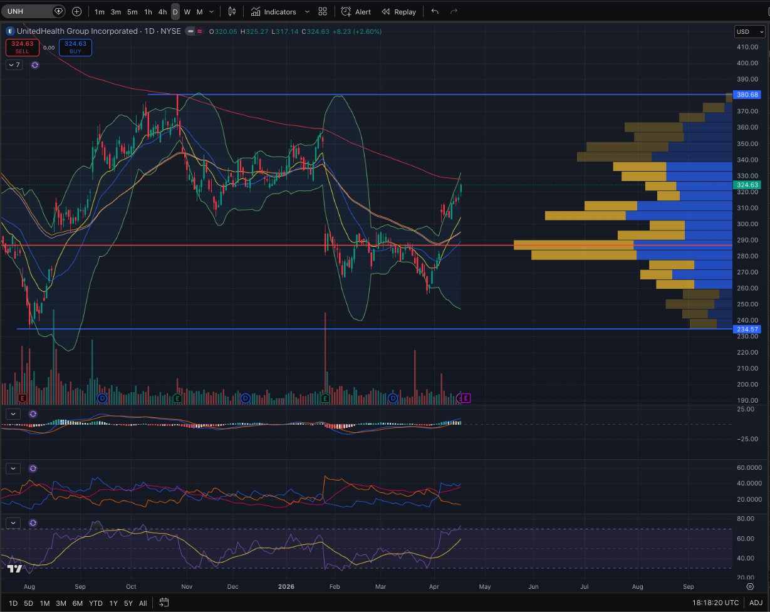Viewport: 770px width, 612px height.
Task: Expand the Indicators favorites chevron
Action: (x=307, y=12)
